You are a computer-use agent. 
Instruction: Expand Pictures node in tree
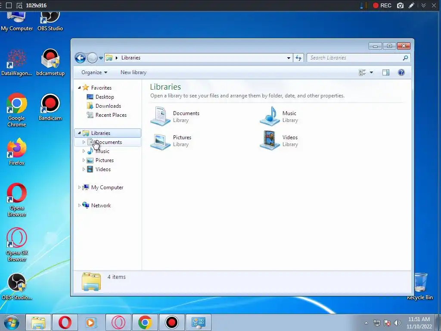(x=84, y=160)
